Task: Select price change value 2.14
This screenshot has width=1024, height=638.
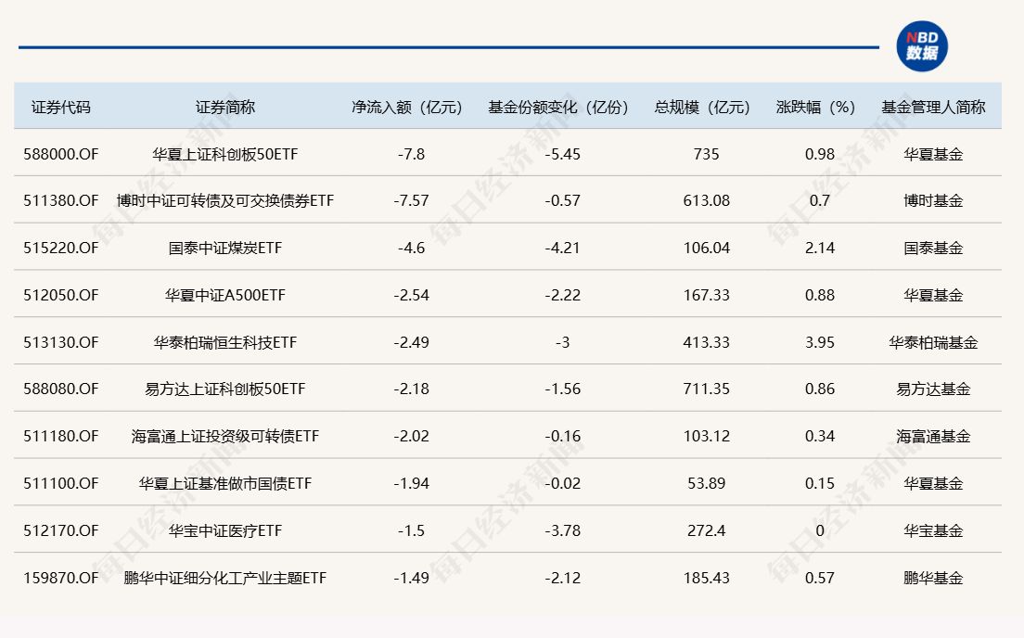Action: click(x=820, y=249)
